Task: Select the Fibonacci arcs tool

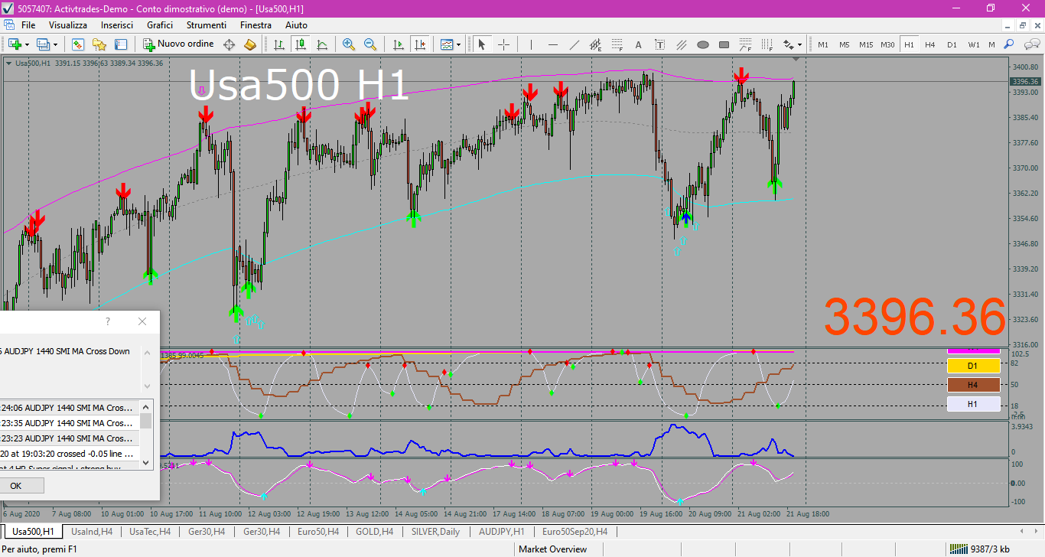Action: pos(746,44)
